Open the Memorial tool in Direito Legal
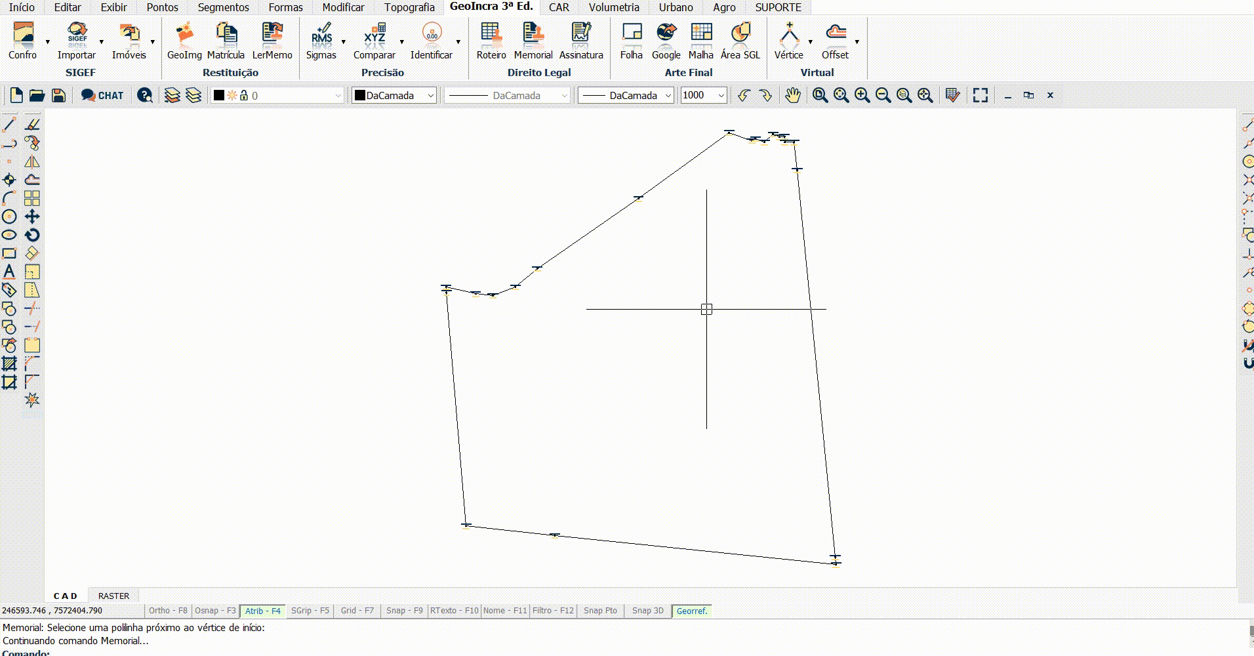 [x=533, y=41]
